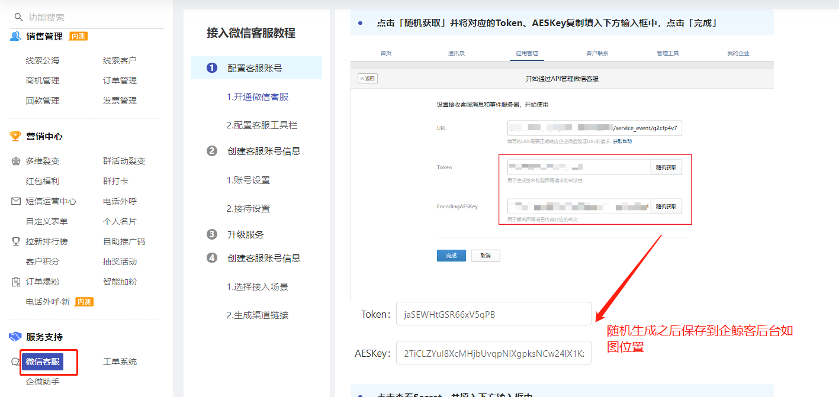
Task: Go to 抽奖活动
Action: (x=120, y=262)
